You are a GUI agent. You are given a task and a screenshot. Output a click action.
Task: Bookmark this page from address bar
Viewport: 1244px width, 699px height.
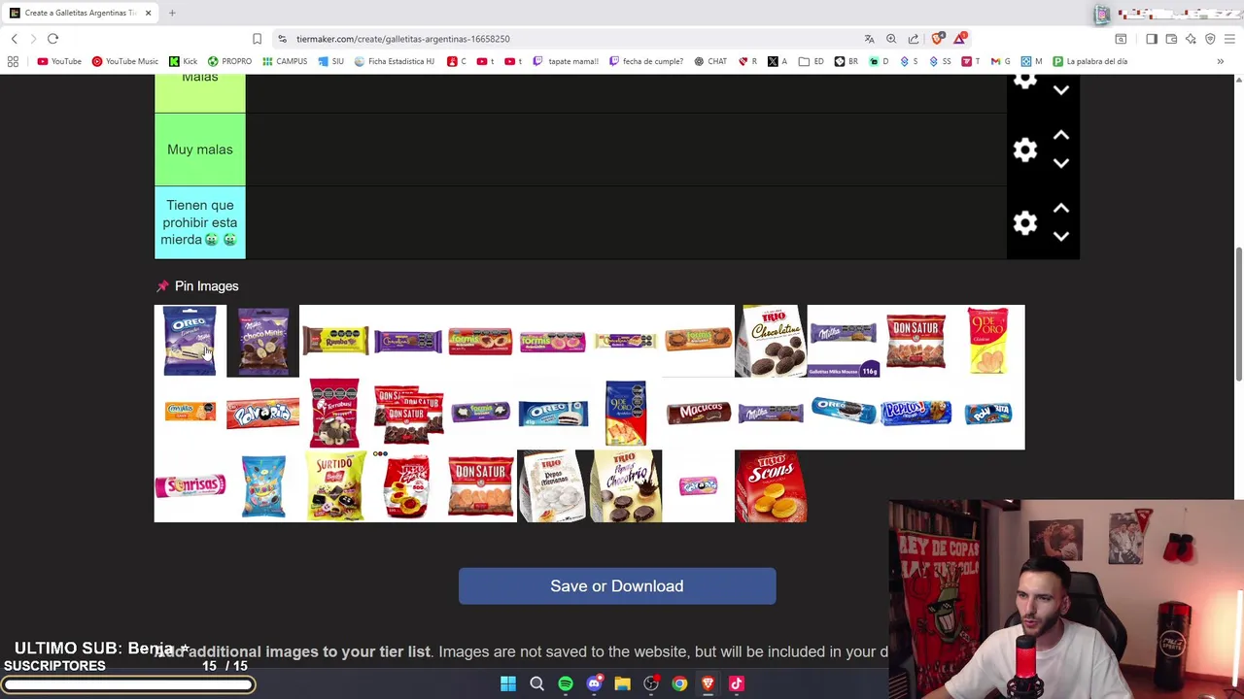[x=257, y=39]
